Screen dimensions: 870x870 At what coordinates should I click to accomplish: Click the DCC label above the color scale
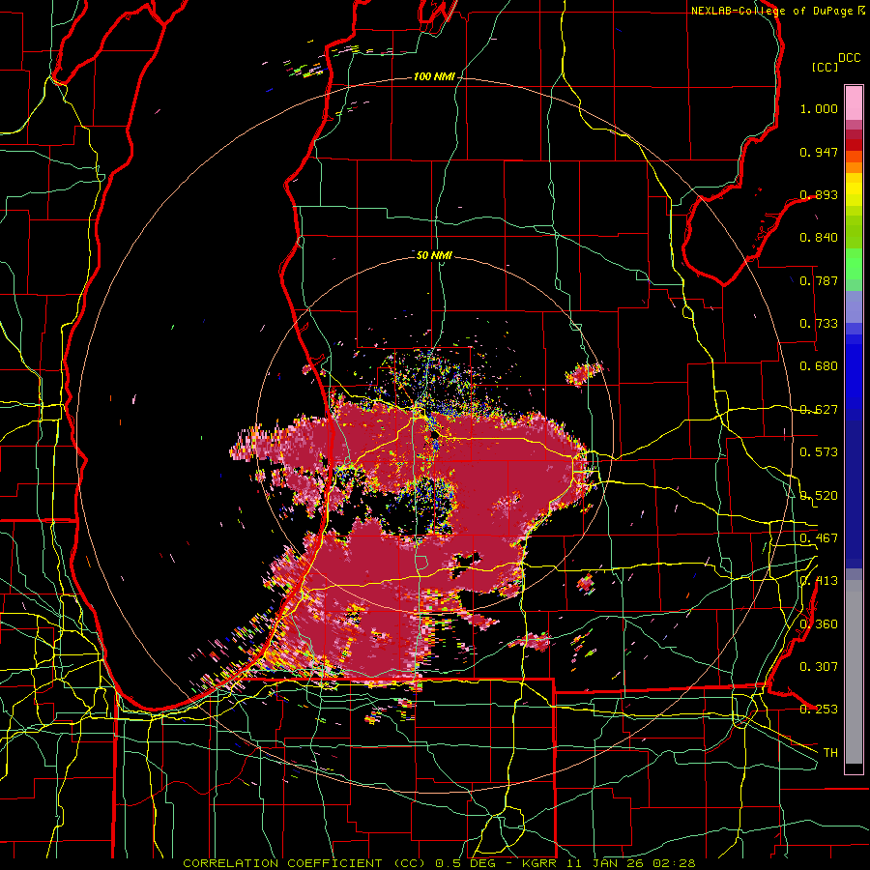[x=849, y=58]
